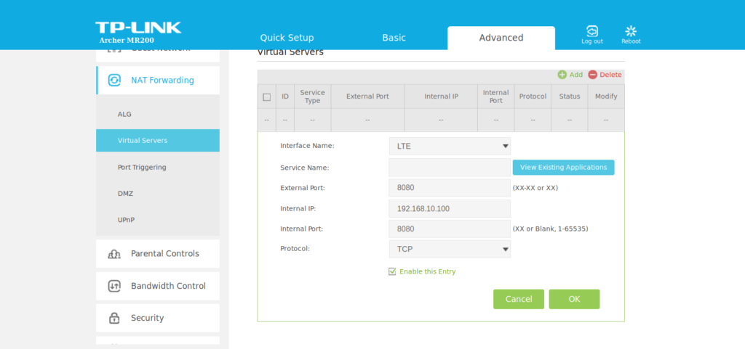Switch to the Basic tab
This screenshot has width=745, height=349.
point(394,38)
